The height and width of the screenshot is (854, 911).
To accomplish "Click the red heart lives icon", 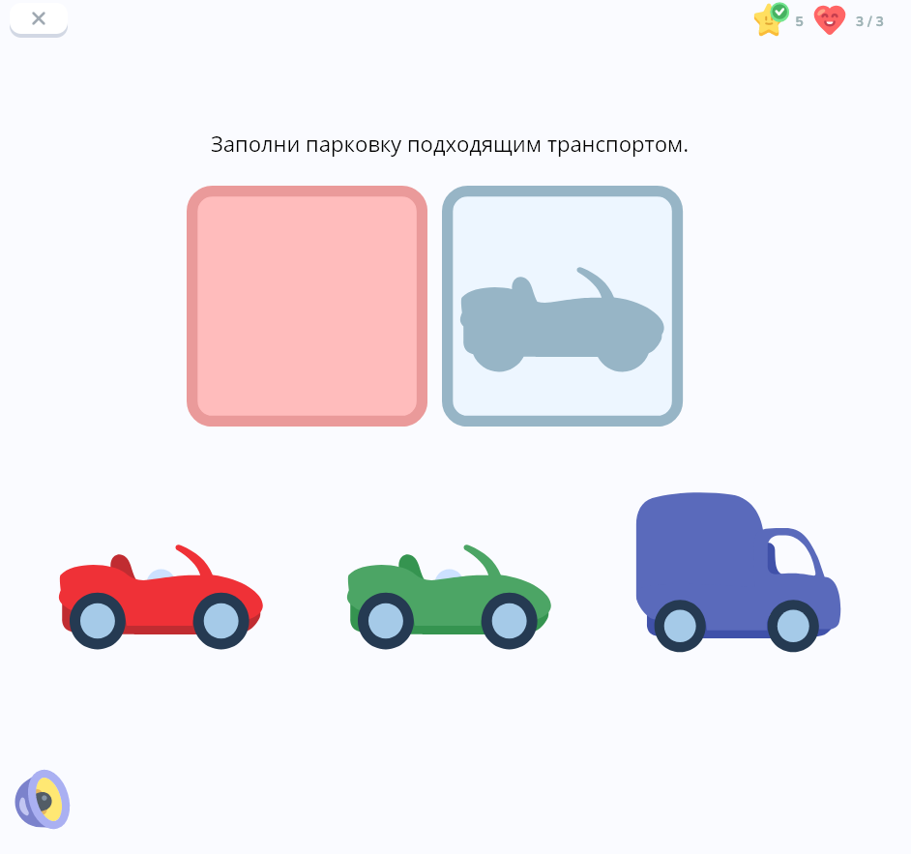I will (829, 20).
